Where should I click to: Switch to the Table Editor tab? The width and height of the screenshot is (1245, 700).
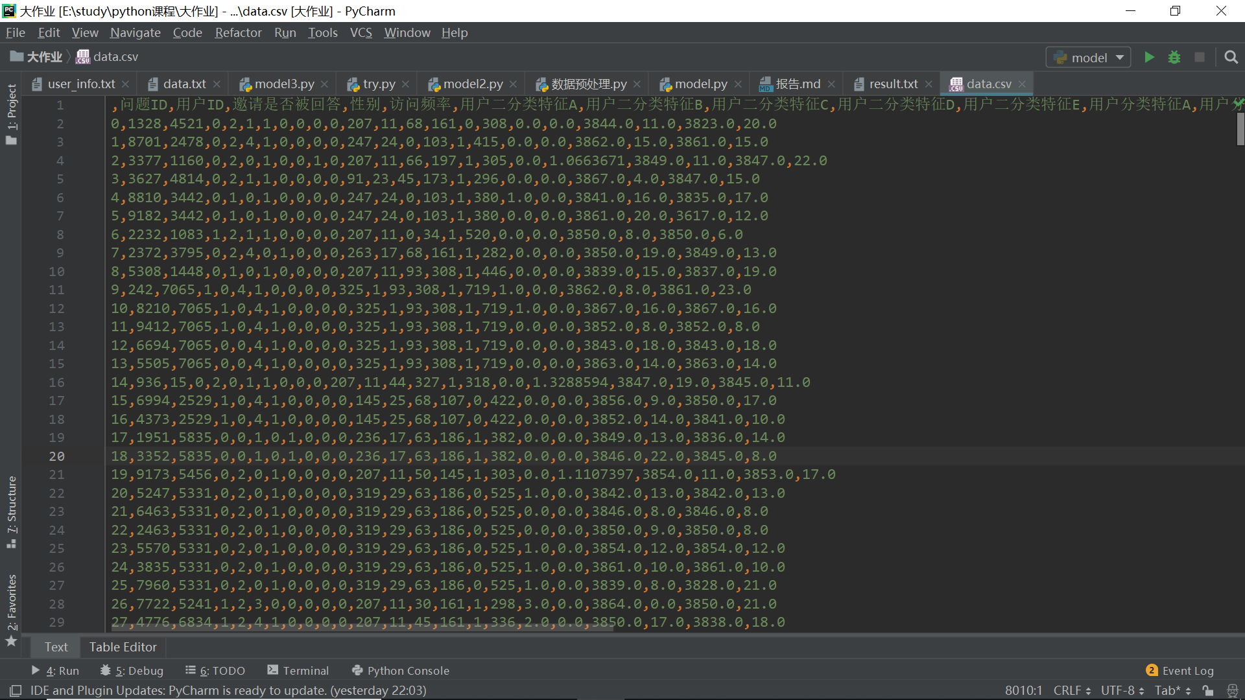pyautogui.click(x=122, y=647)
